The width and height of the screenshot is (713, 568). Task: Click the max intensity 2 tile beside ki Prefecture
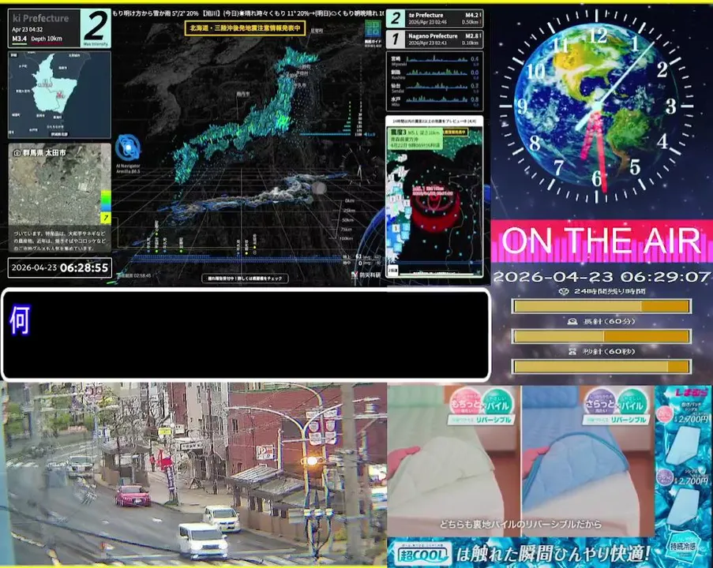(96, 28)
